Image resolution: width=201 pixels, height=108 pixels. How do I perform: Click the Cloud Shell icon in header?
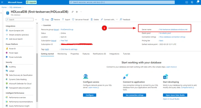coord(187,2)
